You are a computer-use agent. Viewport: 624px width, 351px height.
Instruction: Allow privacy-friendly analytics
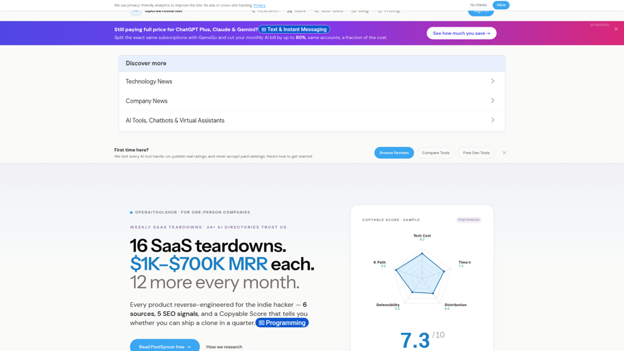(x=500, y=5)
